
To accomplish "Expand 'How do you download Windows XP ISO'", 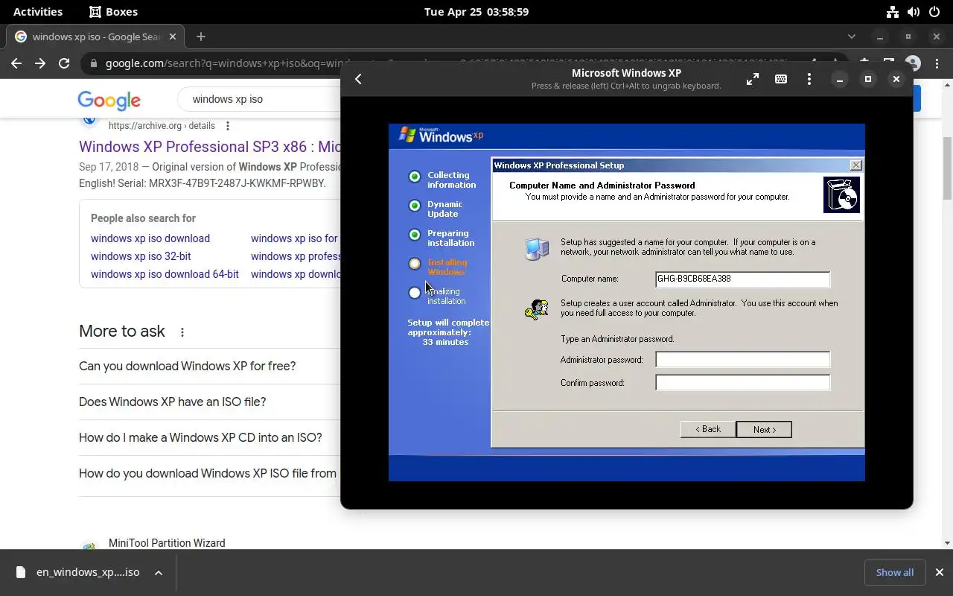I will pos(209,473).
